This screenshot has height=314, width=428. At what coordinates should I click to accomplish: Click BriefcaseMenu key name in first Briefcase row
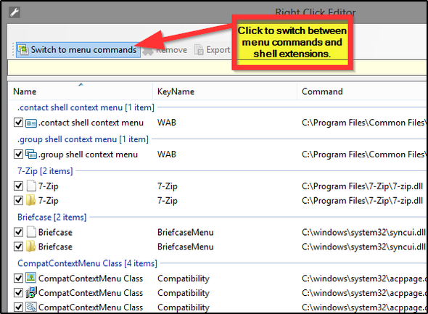click(185, 232)
